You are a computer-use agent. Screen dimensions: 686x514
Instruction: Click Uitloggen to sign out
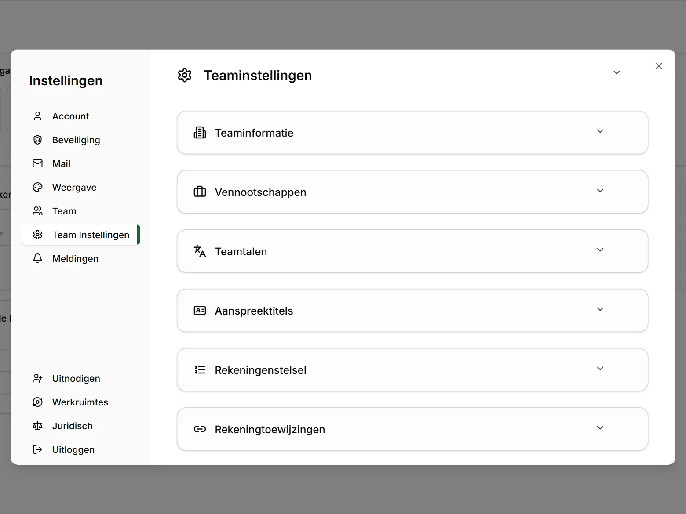point(80,449)
